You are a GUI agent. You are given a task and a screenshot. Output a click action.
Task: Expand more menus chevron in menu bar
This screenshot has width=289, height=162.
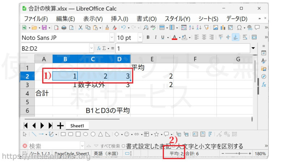click(259, 19)
